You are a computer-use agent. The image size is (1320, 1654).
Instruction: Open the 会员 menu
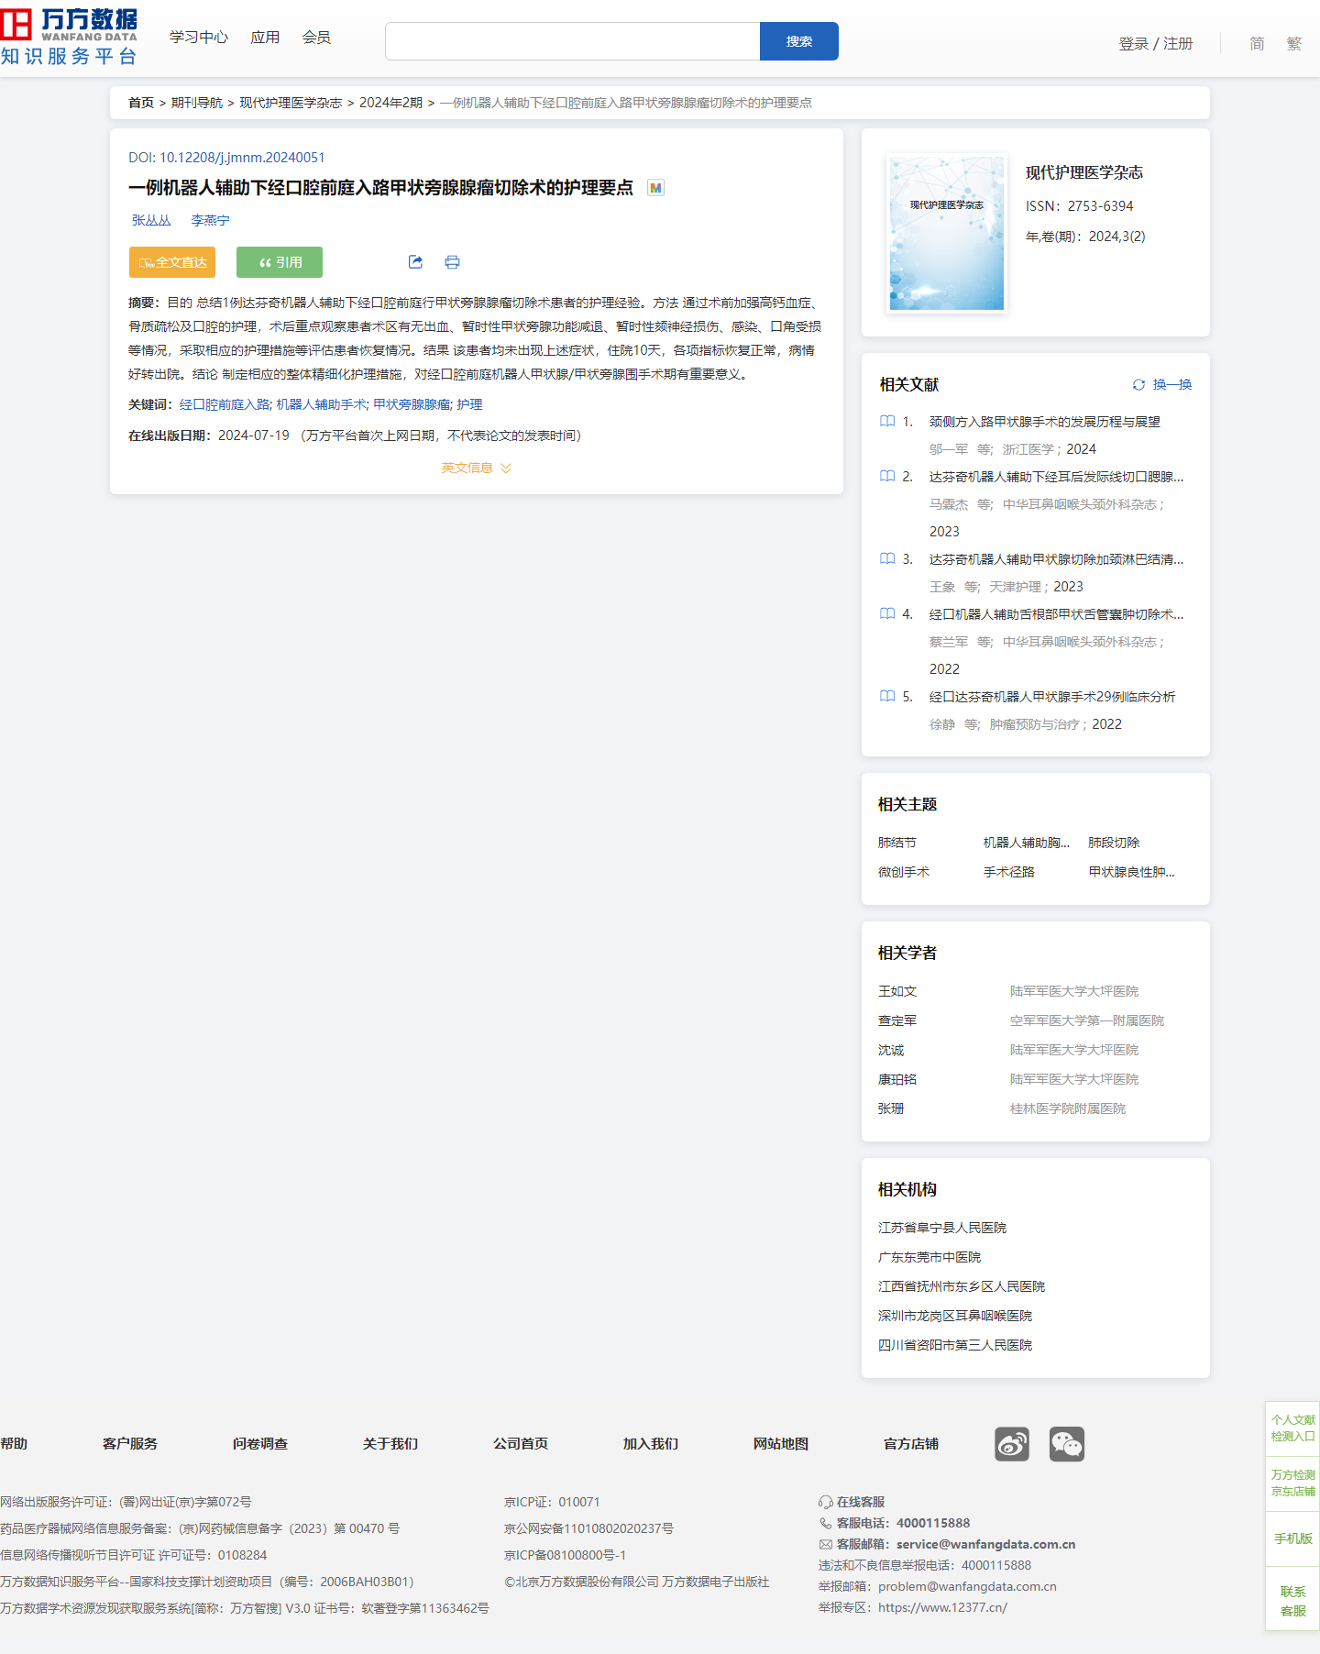pyautogui.click(x=316, y=38)
